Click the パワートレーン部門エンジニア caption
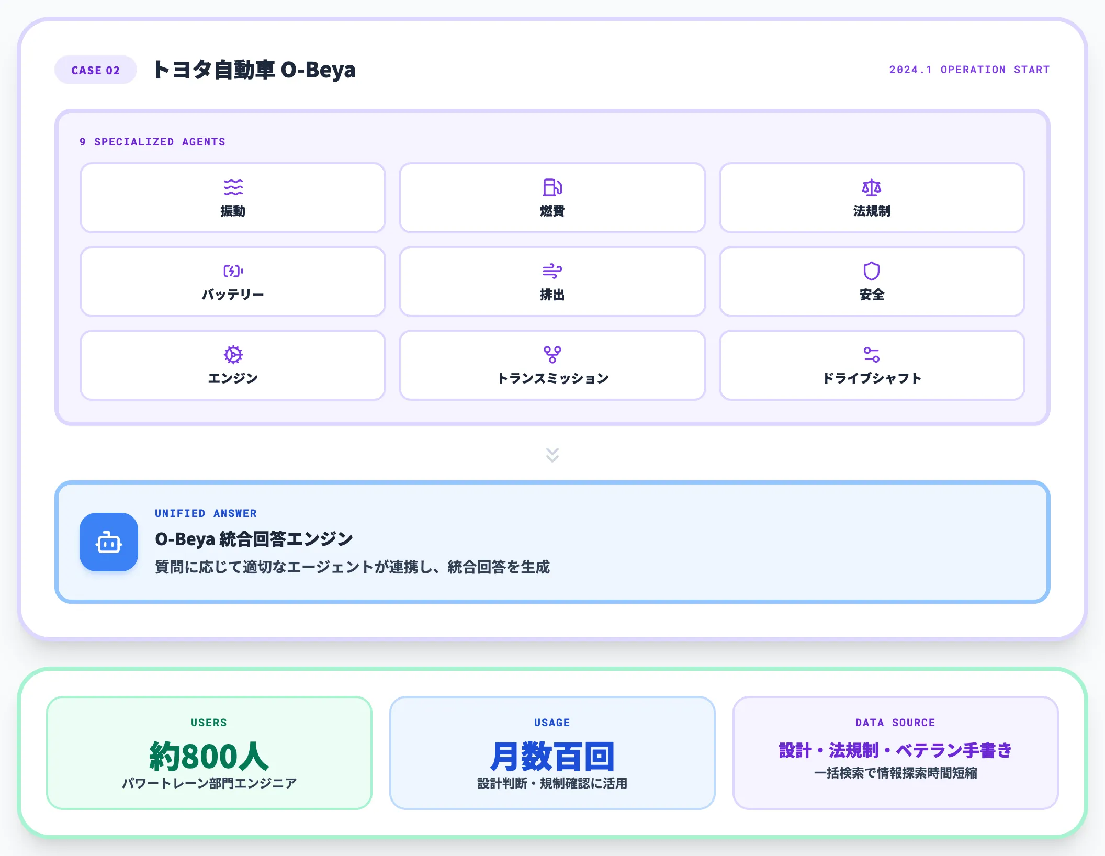 (209, 783)
